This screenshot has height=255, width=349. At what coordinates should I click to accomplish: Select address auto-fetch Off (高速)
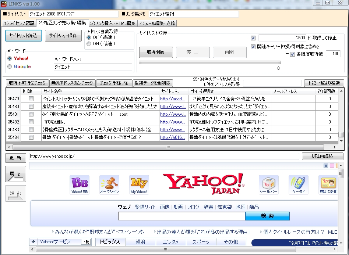tap(89, 37)
